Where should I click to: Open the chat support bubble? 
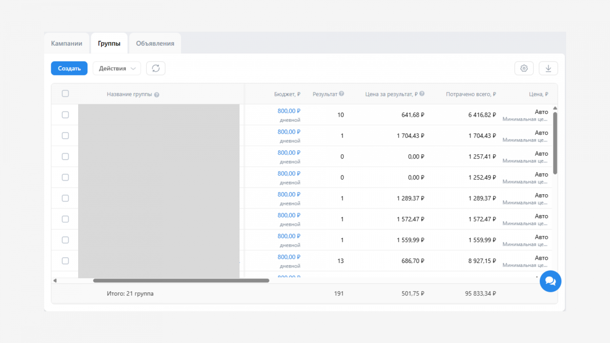pyautogui.click(x=550, y=281)
